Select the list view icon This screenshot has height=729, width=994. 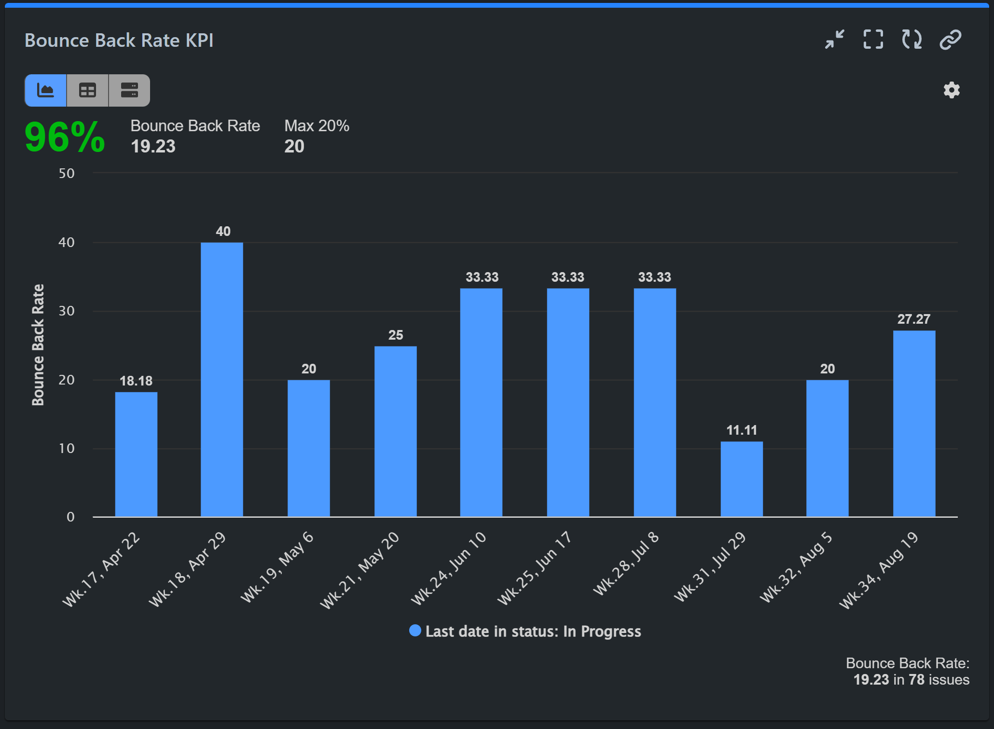pyautogui.click(x=129, y=90)
